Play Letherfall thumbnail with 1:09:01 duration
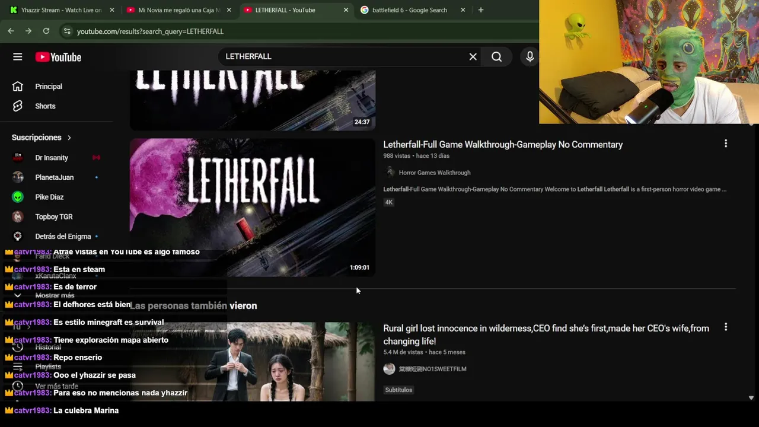This screenshot has height=427, width=759. pyautogui.click(x=253, y=208)
